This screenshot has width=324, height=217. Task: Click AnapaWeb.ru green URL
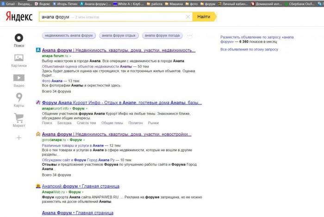(53, 192)
